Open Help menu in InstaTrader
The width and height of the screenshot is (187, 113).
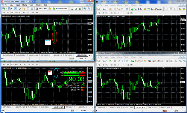pyautogui.click(x=46, y=5)
